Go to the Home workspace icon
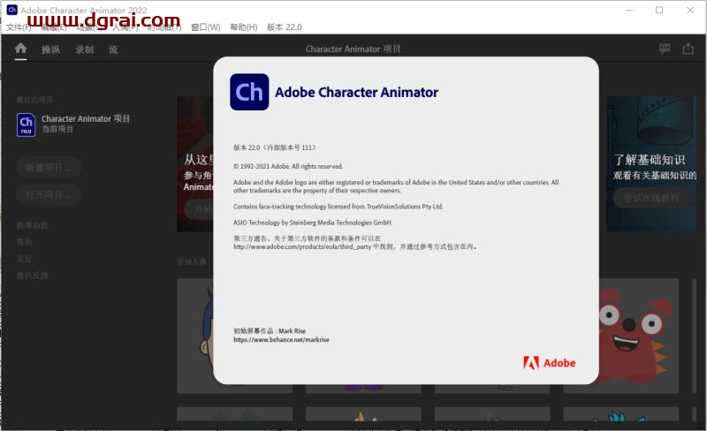 [x=20, y=49]
